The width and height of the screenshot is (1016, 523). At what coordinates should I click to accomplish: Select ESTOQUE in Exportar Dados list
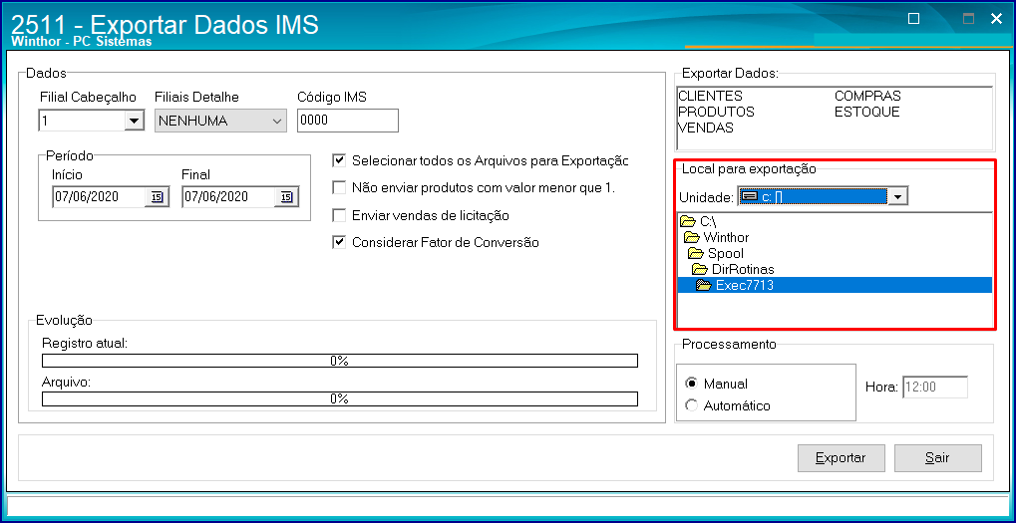pos(867,112)
